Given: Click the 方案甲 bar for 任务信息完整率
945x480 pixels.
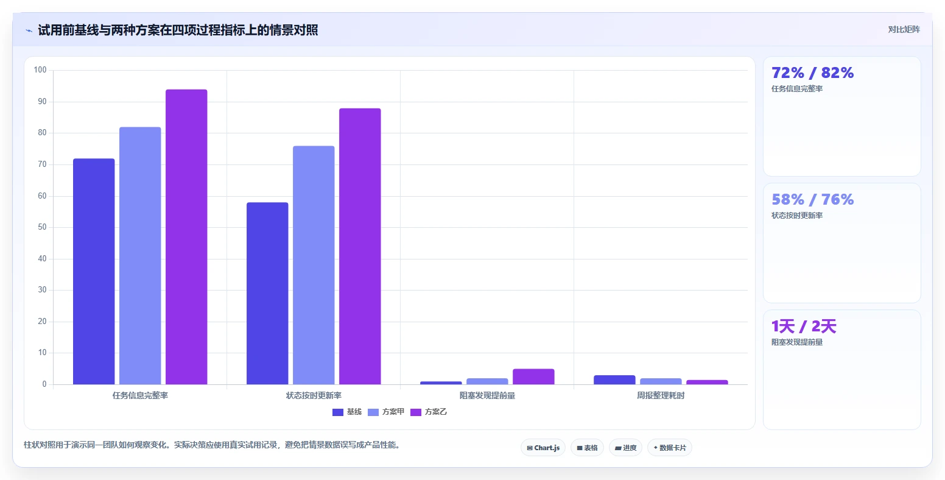Looking at the screenshot, I should point(140,256).
